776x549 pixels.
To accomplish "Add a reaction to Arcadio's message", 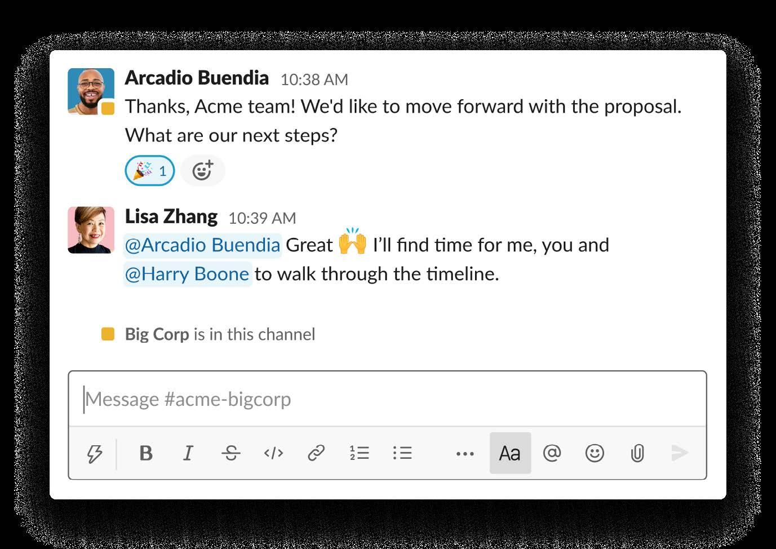I will (x=202, y=171).
